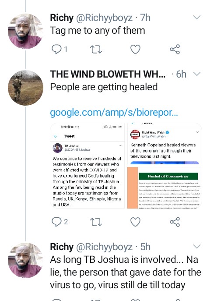Open the google.com/amp/s/biorepor link
210x301 pixels.
pos(114,112)
